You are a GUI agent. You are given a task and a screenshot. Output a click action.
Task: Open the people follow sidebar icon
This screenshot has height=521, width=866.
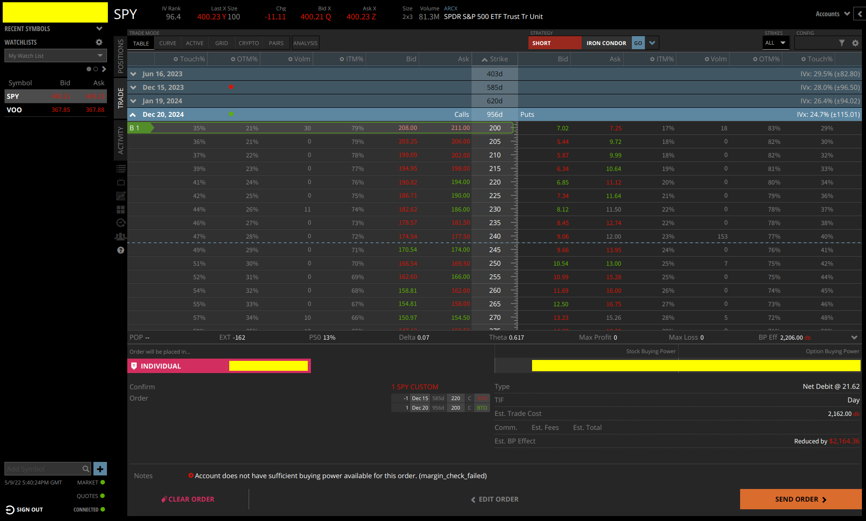(x=120, y=236)
